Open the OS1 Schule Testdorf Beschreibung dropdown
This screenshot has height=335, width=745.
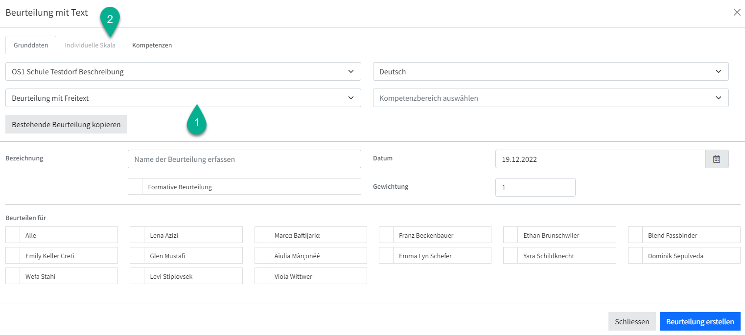[183, 71]
